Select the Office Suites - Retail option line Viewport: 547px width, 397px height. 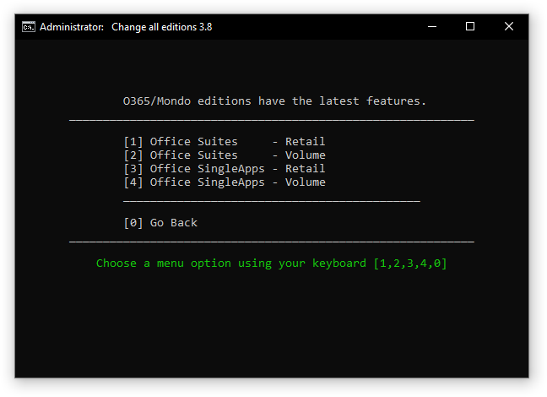point(224,142)
